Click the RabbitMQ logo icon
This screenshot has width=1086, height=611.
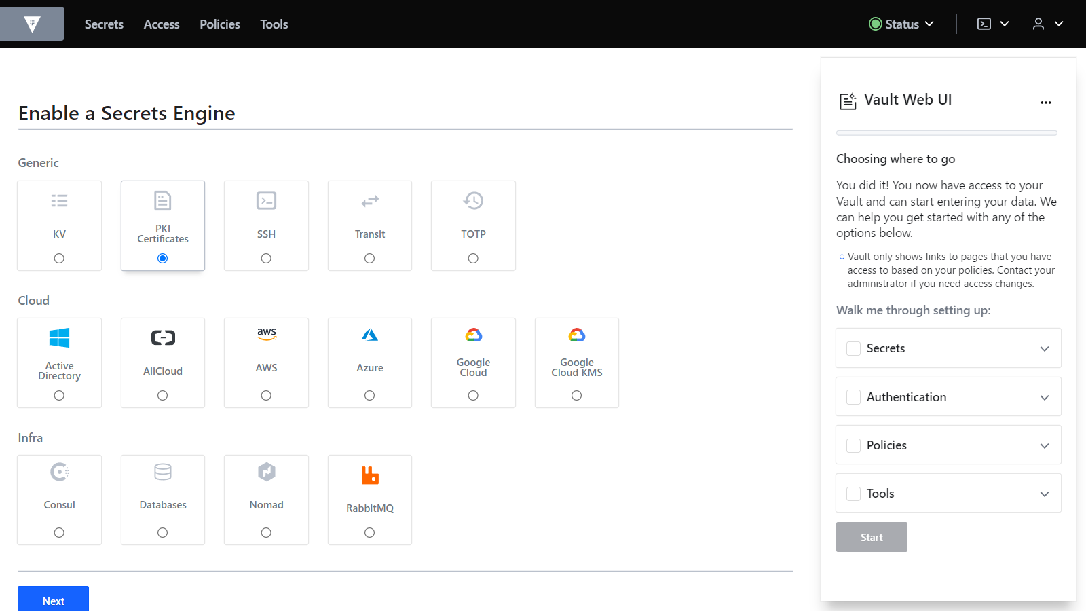click(369, 475)
